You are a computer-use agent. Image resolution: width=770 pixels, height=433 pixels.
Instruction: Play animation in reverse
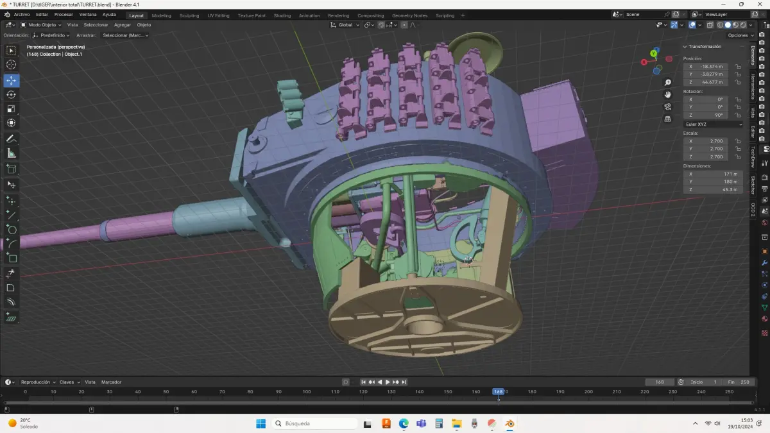379,382
